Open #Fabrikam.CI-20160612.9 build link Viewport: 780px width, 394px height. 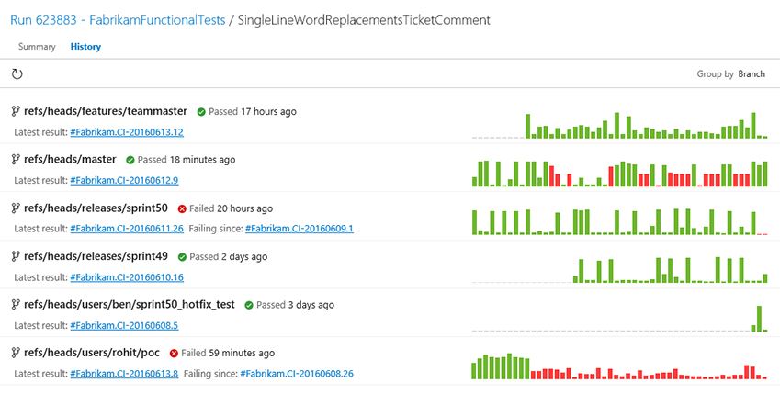coord(124,181)
